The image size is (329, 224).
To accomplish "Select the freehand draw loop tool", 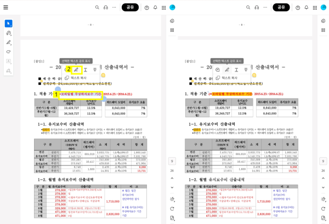I will click(x=8, y=52).
